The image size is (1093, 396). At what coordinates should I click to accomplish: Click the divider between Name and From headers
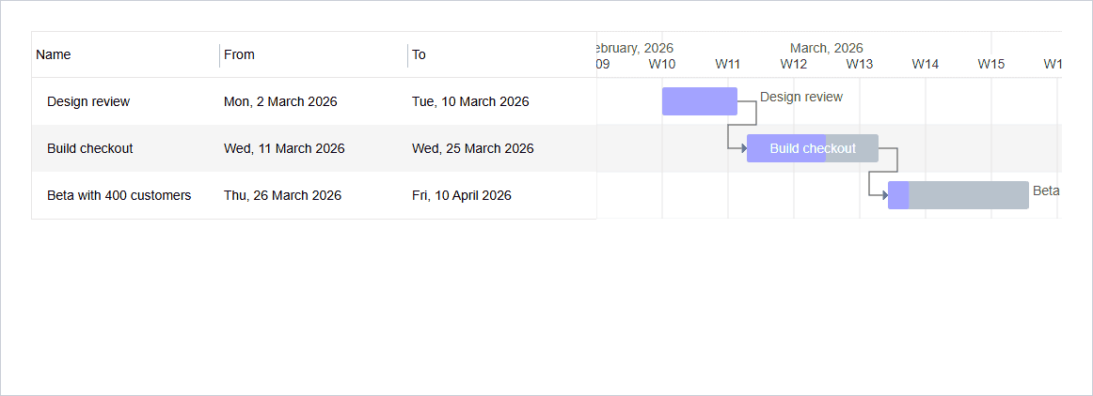pos(219,55)
